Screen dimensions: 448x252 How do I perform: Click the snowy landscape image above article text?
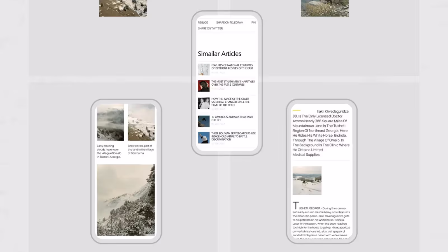click(x=307, y=180)
